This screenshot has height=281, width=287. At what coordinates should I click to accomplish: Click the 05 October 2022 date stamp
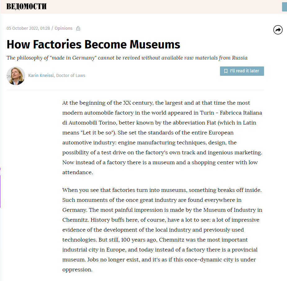tap(28, 28)
